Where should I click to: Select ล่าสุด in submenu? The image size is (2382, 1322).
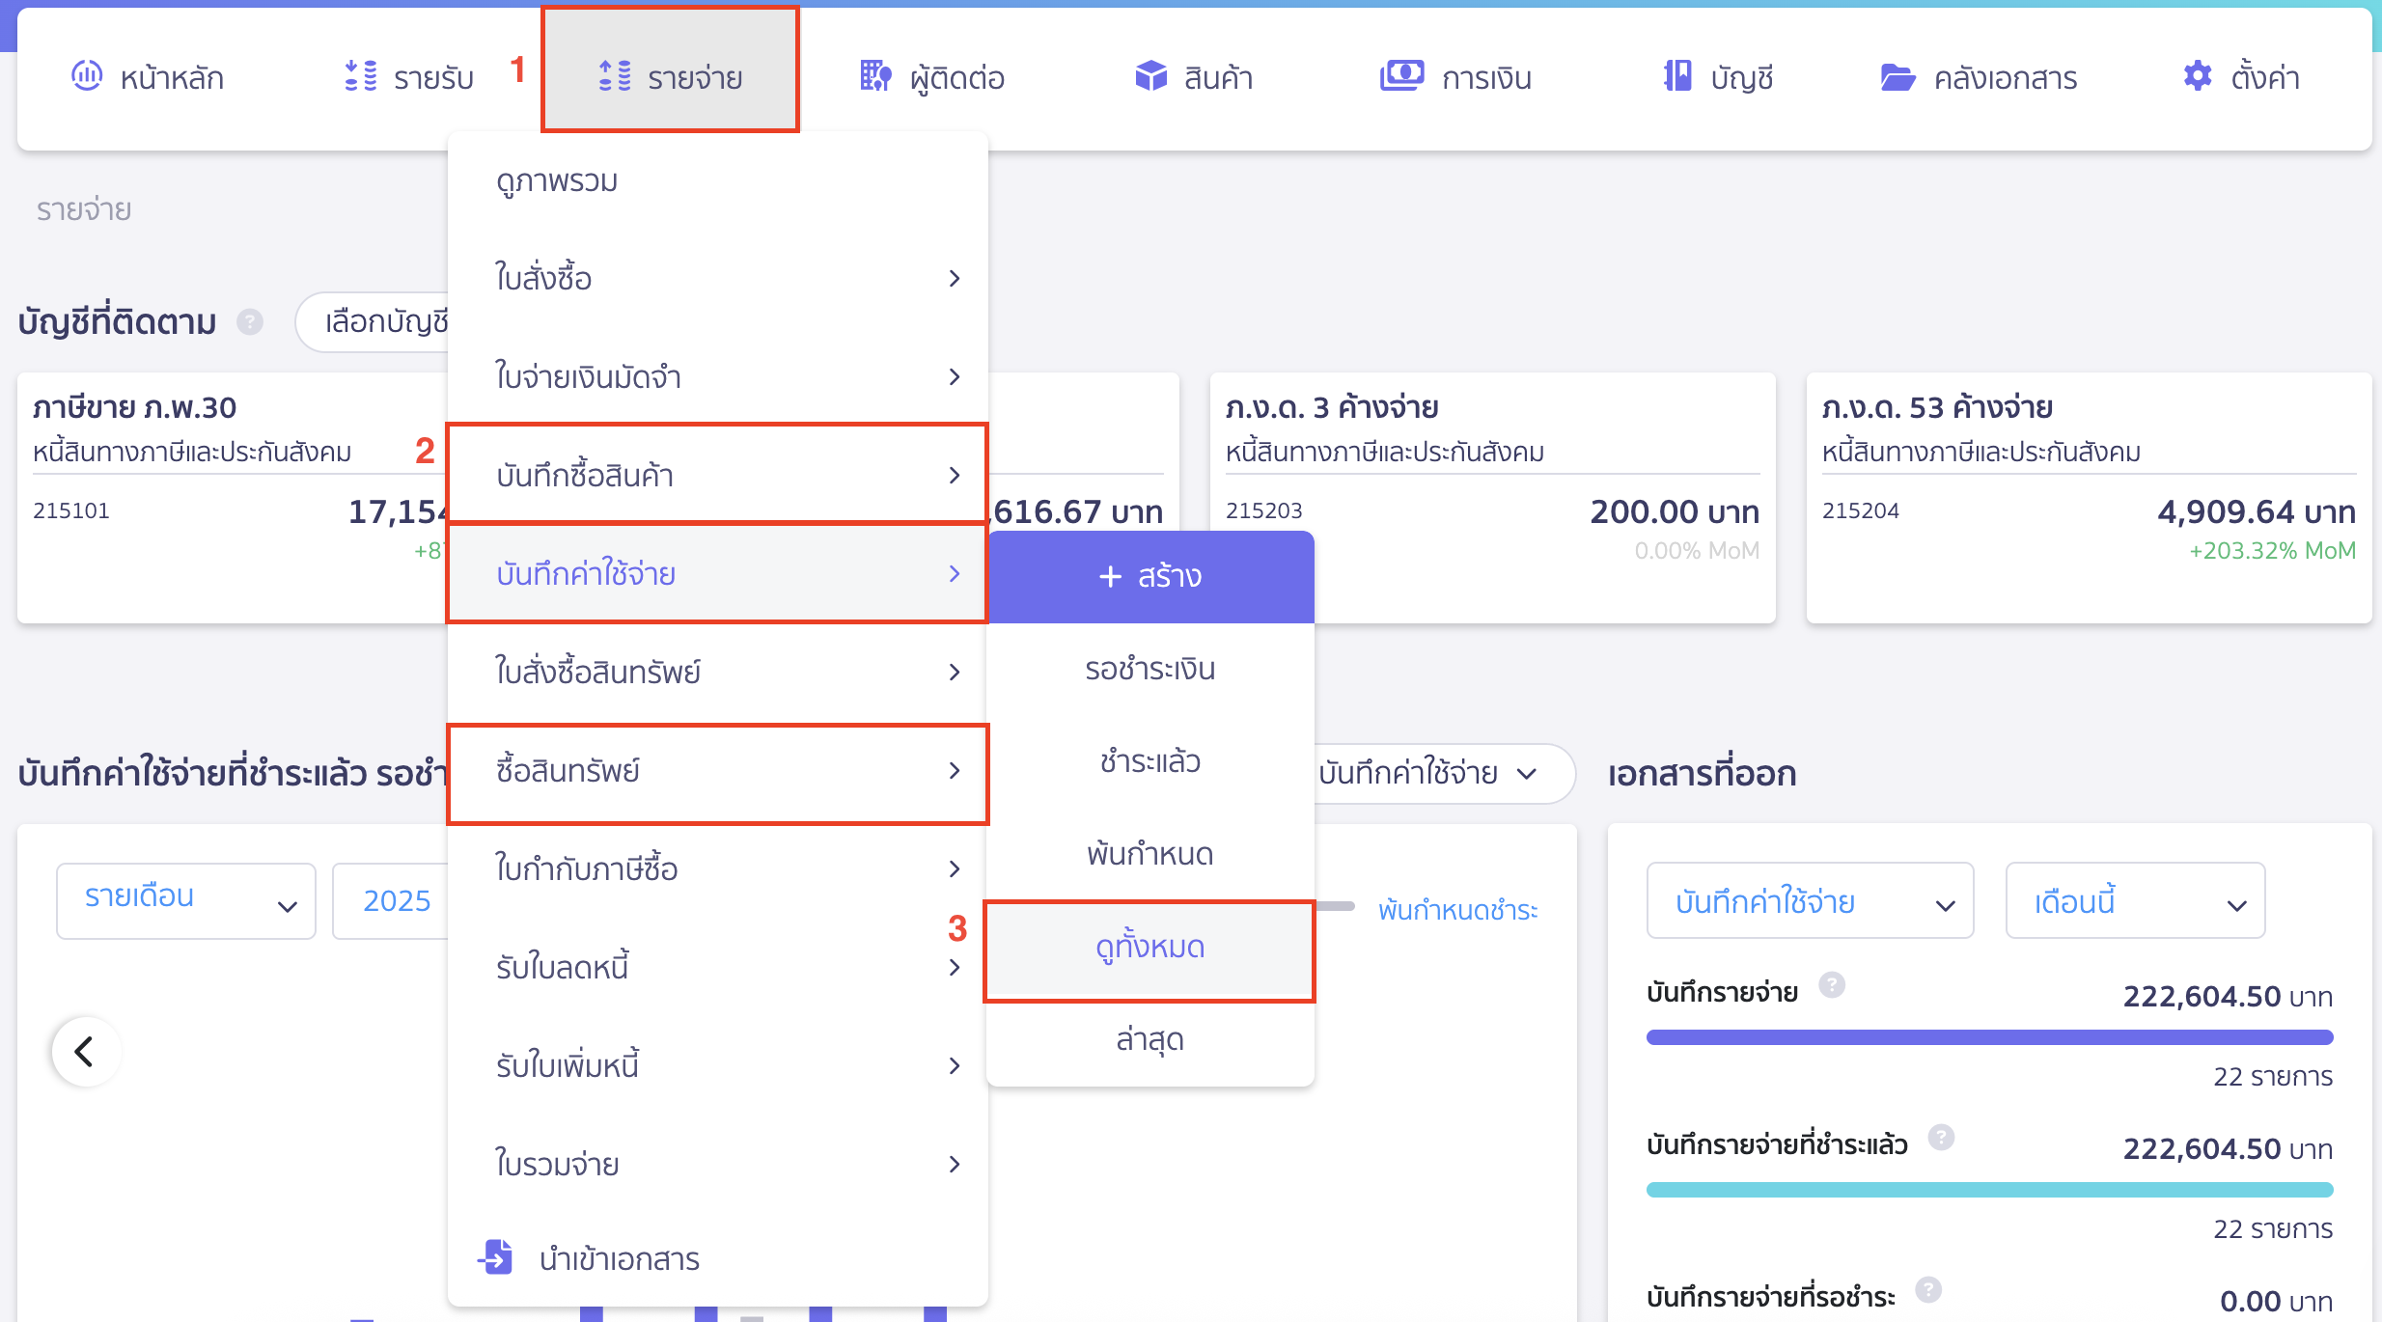coord(1150,1039)
